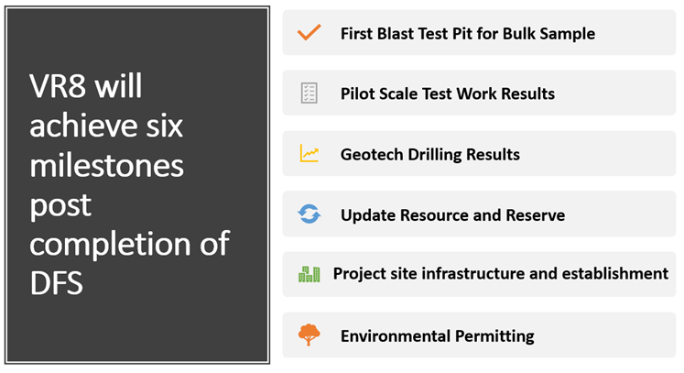Select Geotech Drilling Results text

coord(430,154)
